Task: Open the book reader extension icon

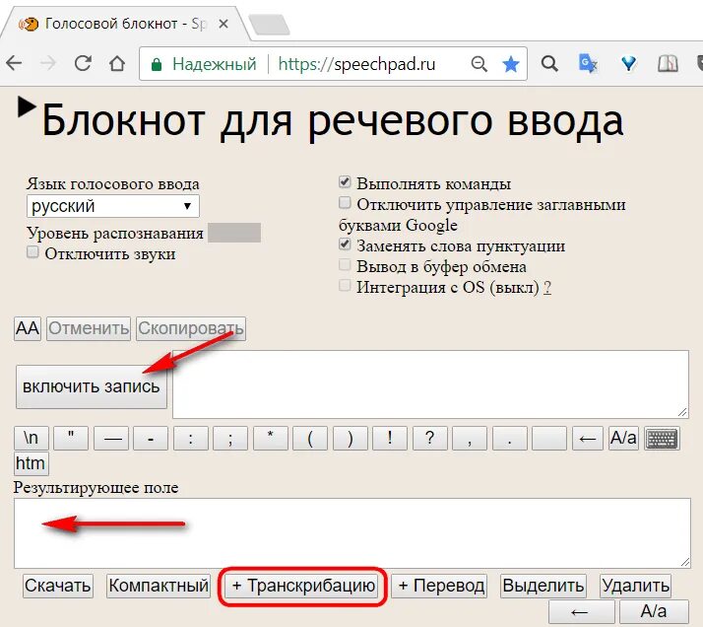Action: (668, 64)
